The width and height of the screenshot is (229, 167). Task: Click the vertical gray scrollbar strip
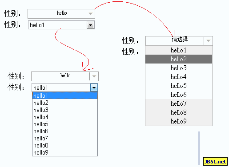click(x=199, y=148)
